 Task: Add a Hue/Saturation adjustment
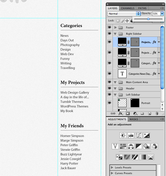click(x=123, y=146)
